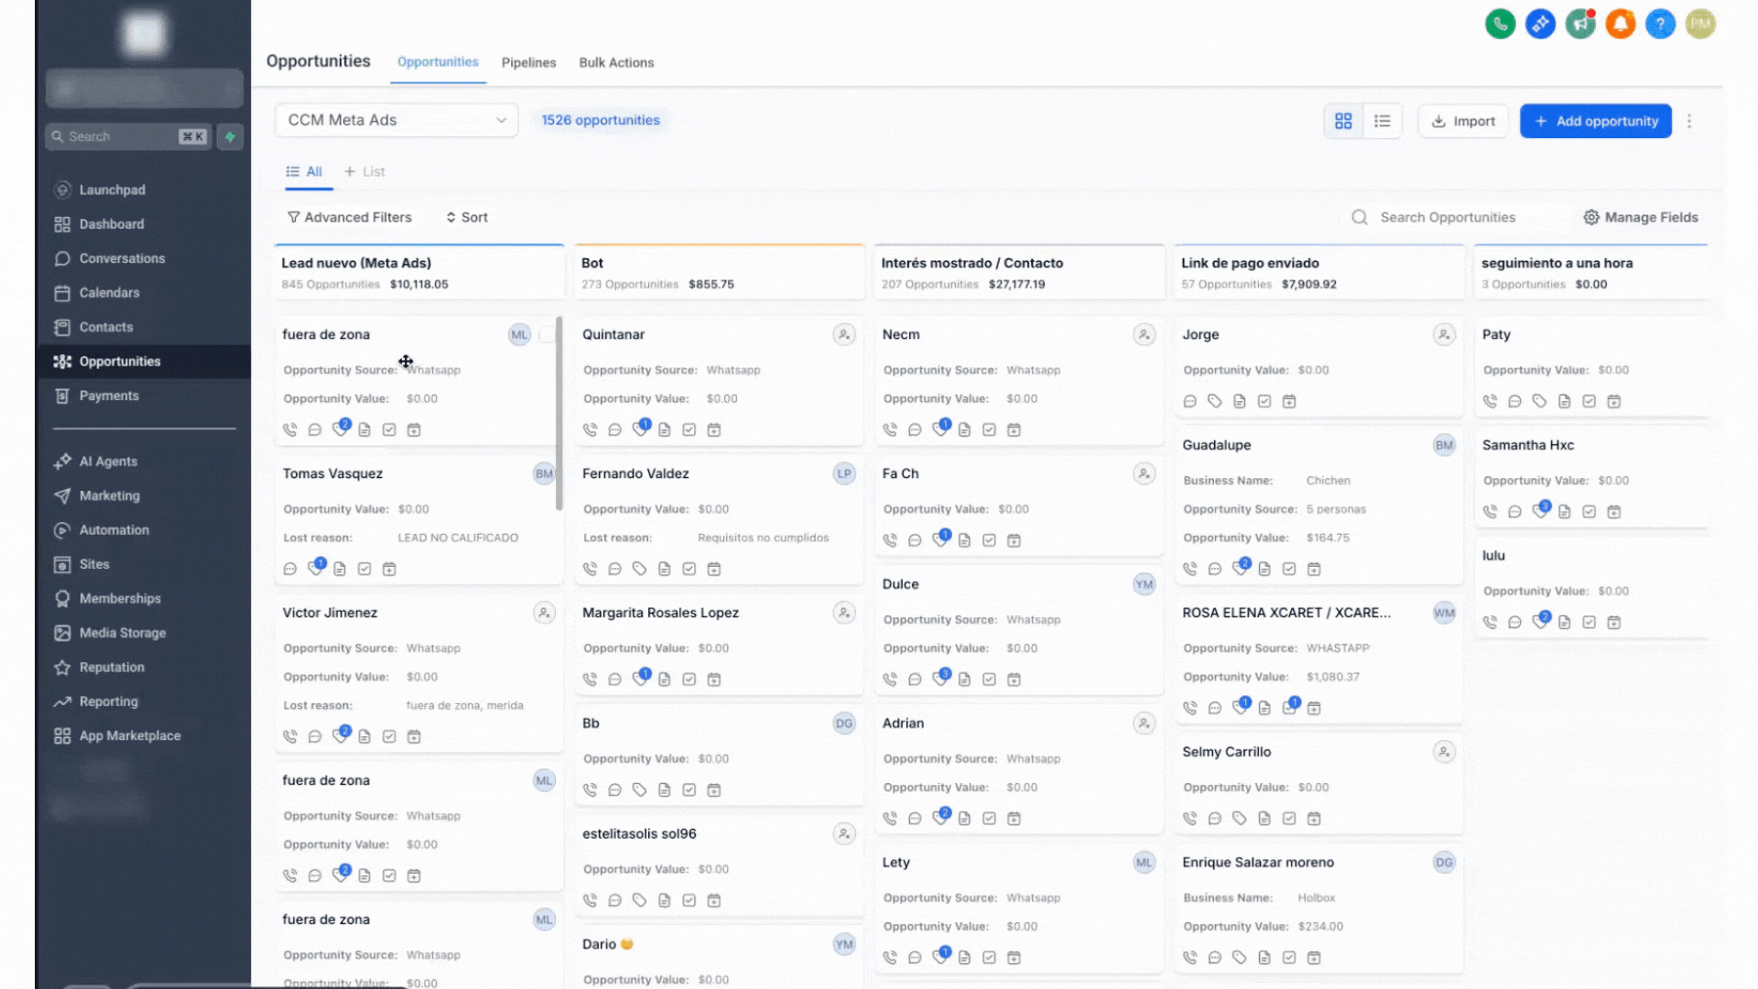Image resolution: width=1758 pixels, height=989 pixels.
Task: Click the green phone dialer icon
Action: [x=1500, y=24]
